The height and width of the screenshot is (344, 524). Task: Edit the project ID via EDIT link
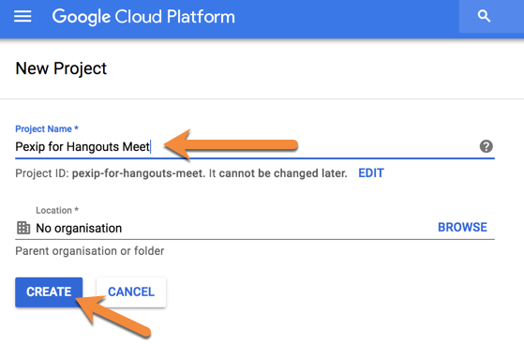pyautogui.click(x=371, y=173)
